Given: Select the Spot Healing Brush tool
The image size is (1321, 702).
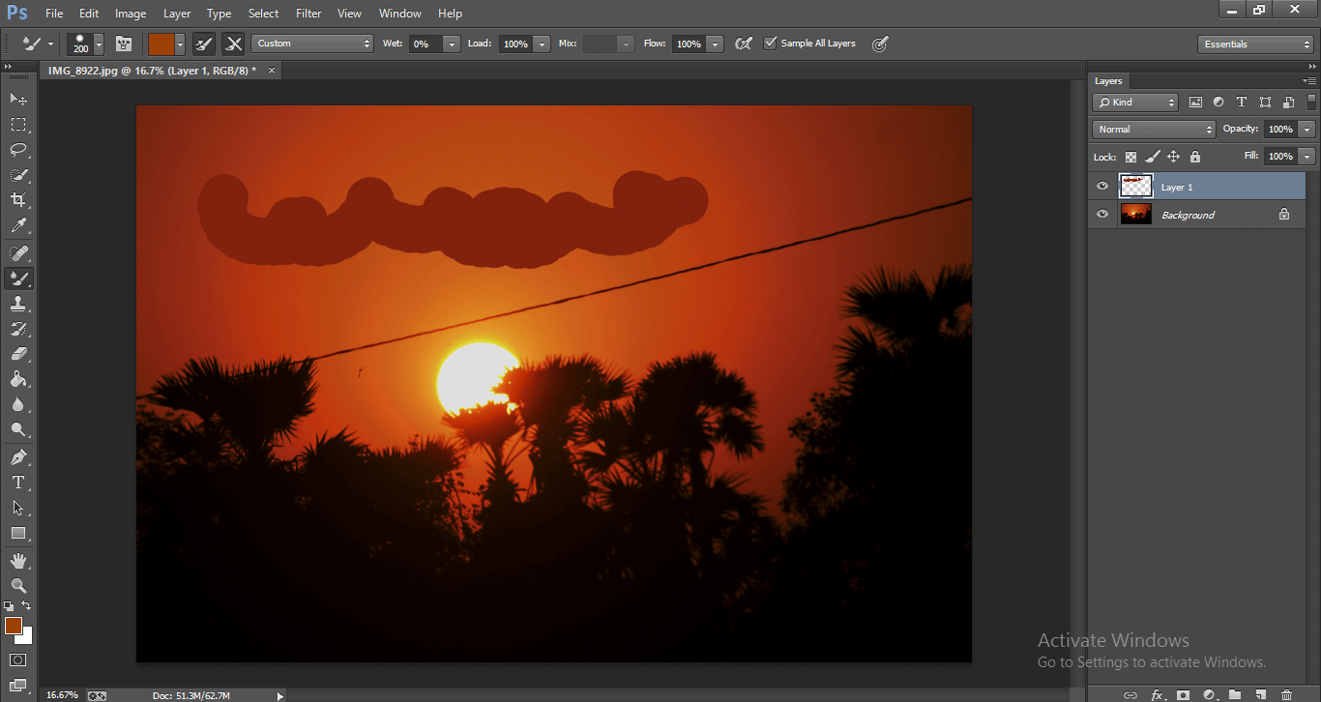Looking at the screenshot, I should pos(18,253).
